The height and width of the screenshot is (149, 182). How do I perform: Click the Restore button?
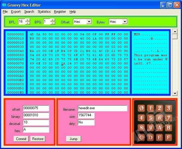click(x=38, y=139)
